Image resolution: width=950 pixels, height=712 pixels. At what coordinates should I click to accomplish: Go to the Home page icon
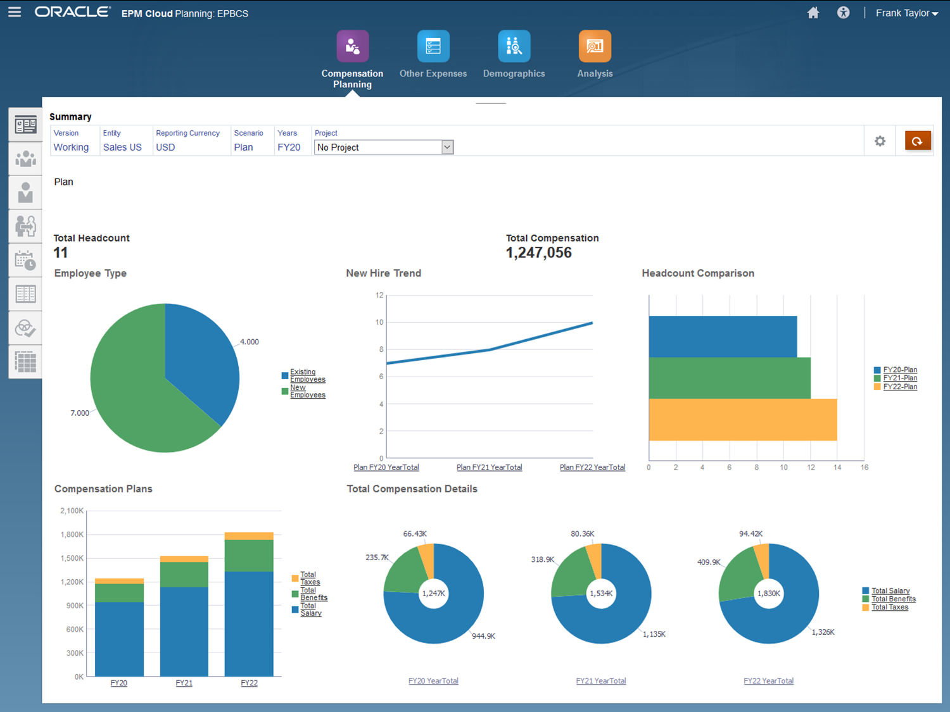point(813,13)
